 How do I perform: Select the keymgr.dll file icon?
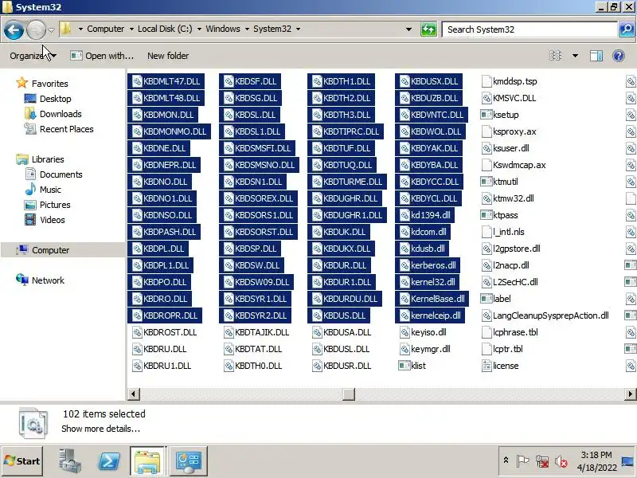pos(404,349)
